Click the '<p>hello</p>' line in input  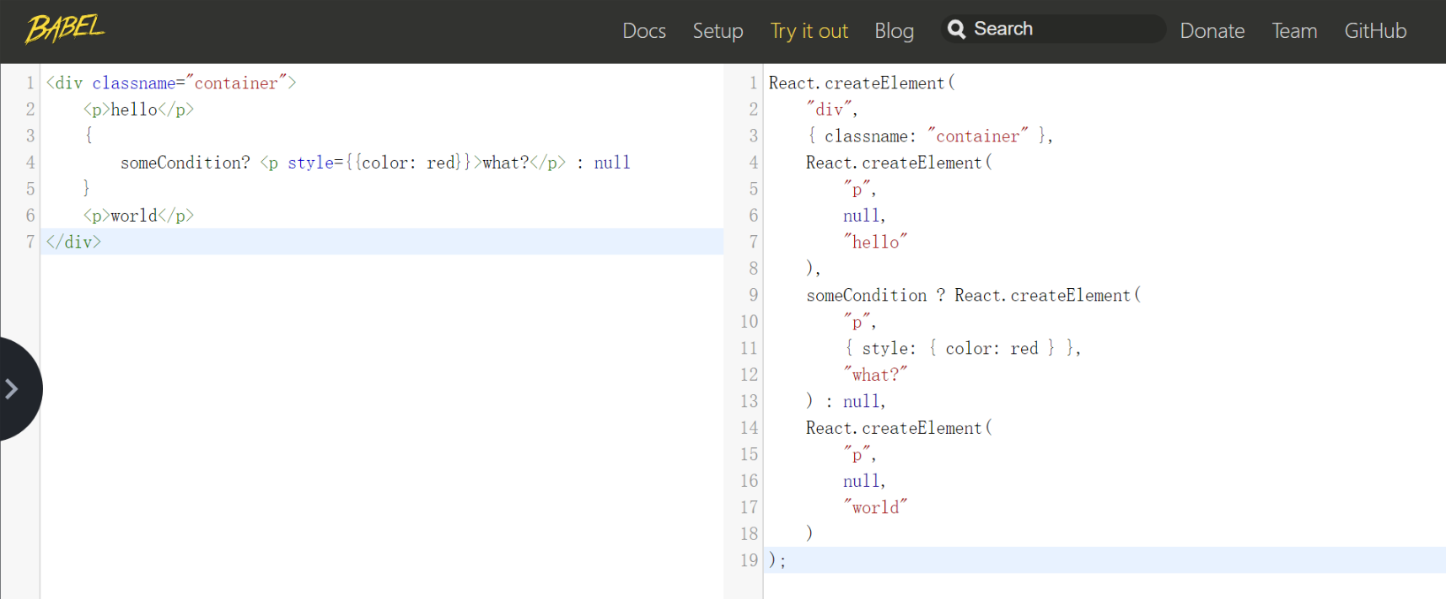pyautogui.click(x=139, y=110)
